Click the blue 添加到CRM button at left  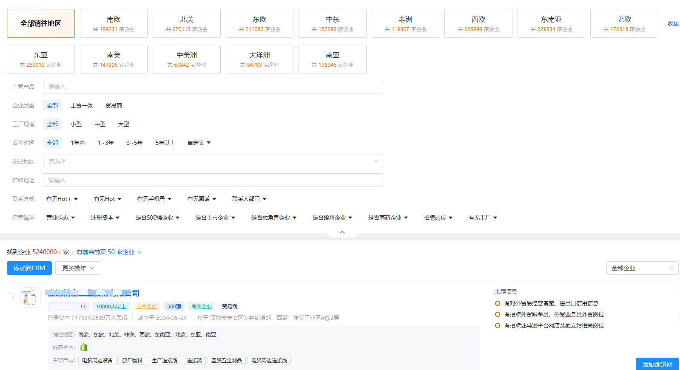click(x=29, y=268)
